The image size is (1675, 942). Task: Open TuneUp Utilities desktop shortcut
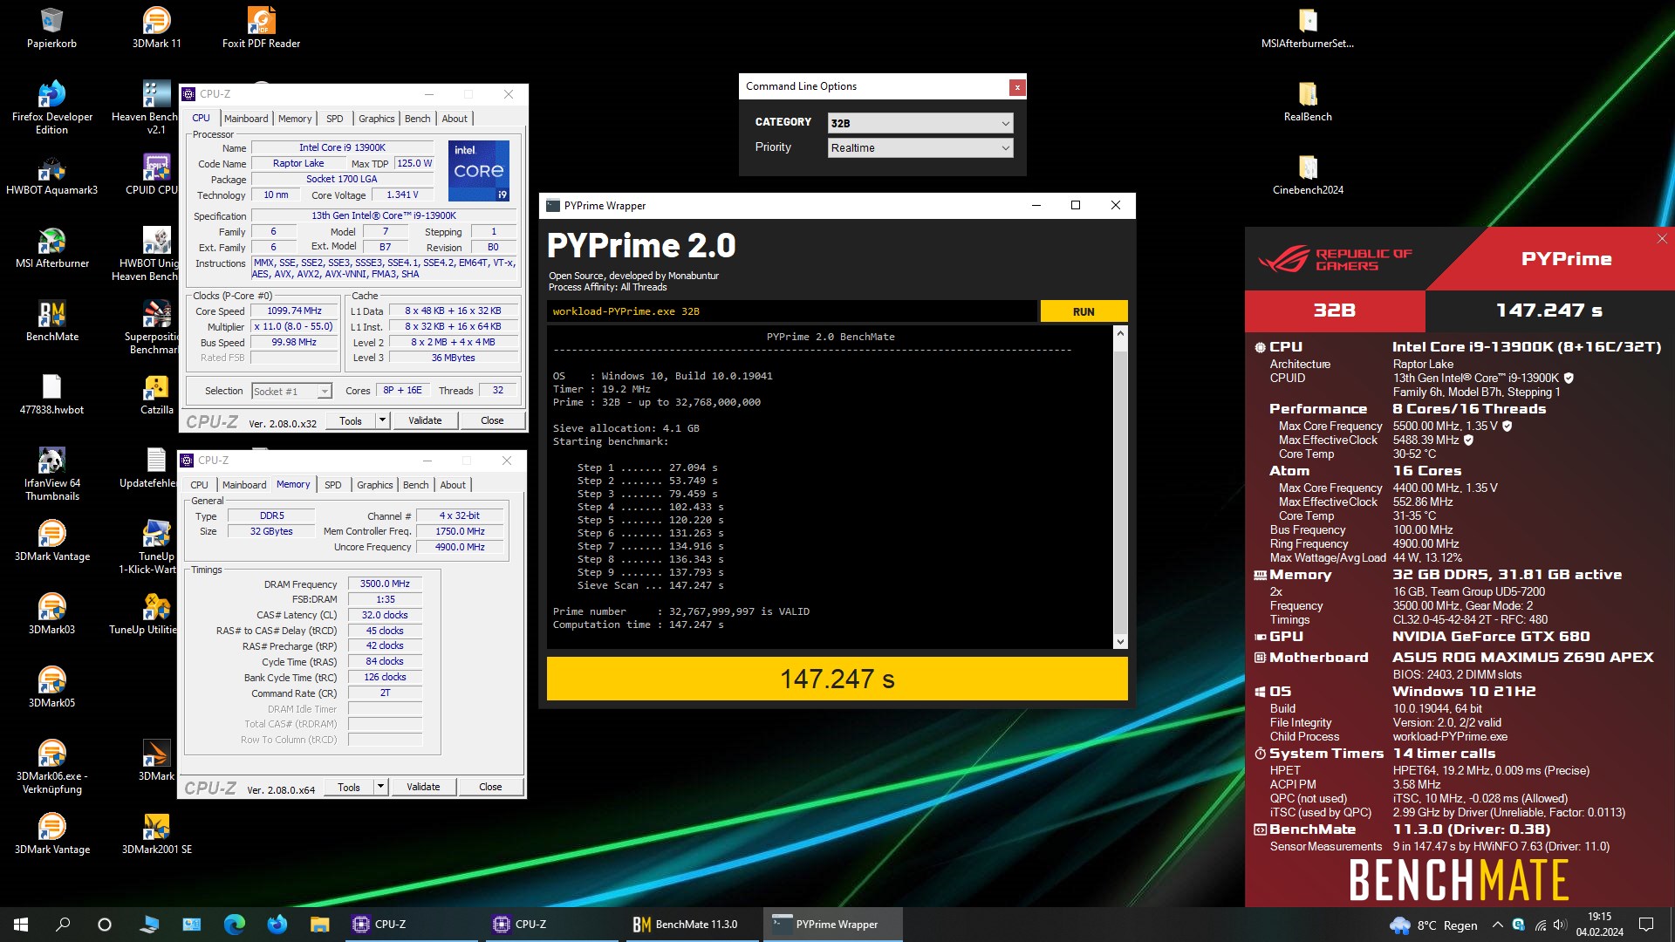(x=145, y=614)
